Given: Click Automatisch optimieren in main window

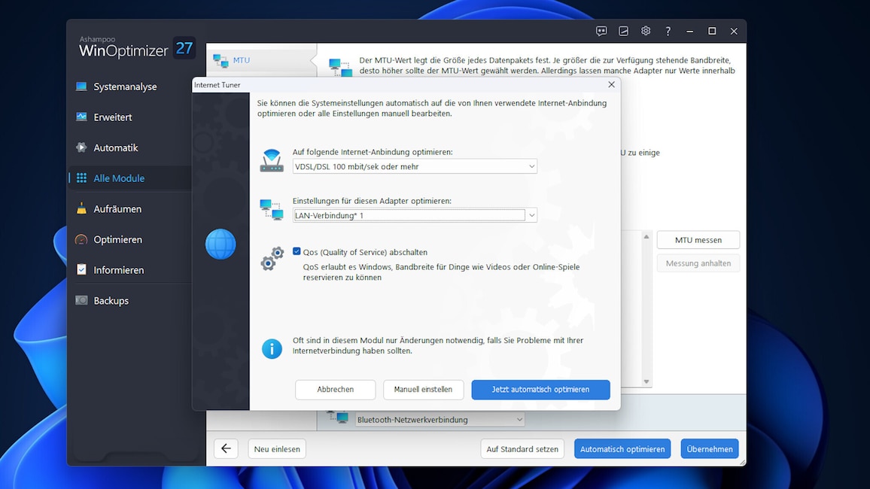Looking at the screenshot, I should pyautogui.click(x=622, y=448).
